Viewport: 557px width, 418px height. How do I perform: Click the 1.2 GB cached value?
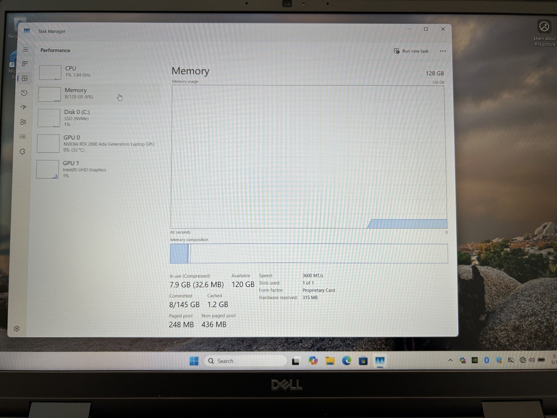coord(218,304)
